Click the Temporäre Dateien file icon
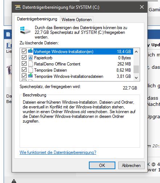Screen dimensions: 160x183 click(30, 70)
